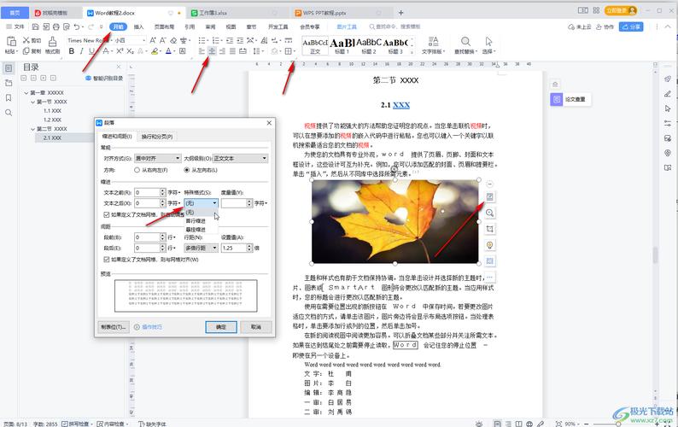Increase the space before paragraph stepper

(x=162, y=236)
